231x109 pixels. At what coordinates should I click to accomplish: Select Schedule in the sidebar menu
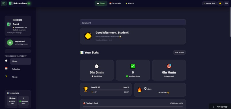[20, 69]
